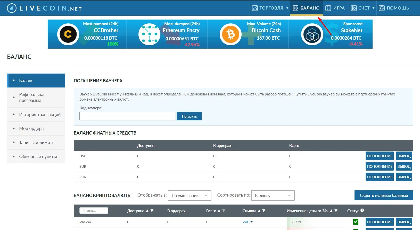420x230 pixels.
Task: Click ПОПОЛНЕНИЕ for the RUR row
Action: pyautogui.click(x=380, y=177)
